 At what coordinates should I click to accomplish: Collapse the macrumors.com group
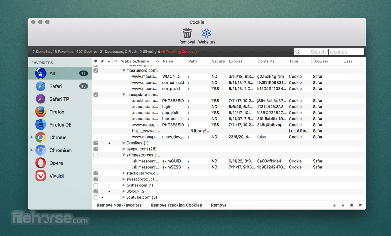click(x=123, y=71)
